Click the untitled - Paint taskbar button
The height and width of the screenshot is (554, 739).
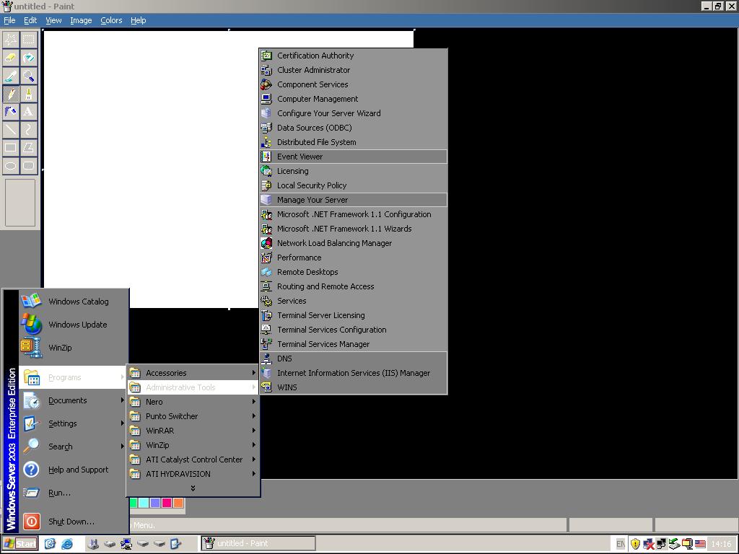(258, 543)
